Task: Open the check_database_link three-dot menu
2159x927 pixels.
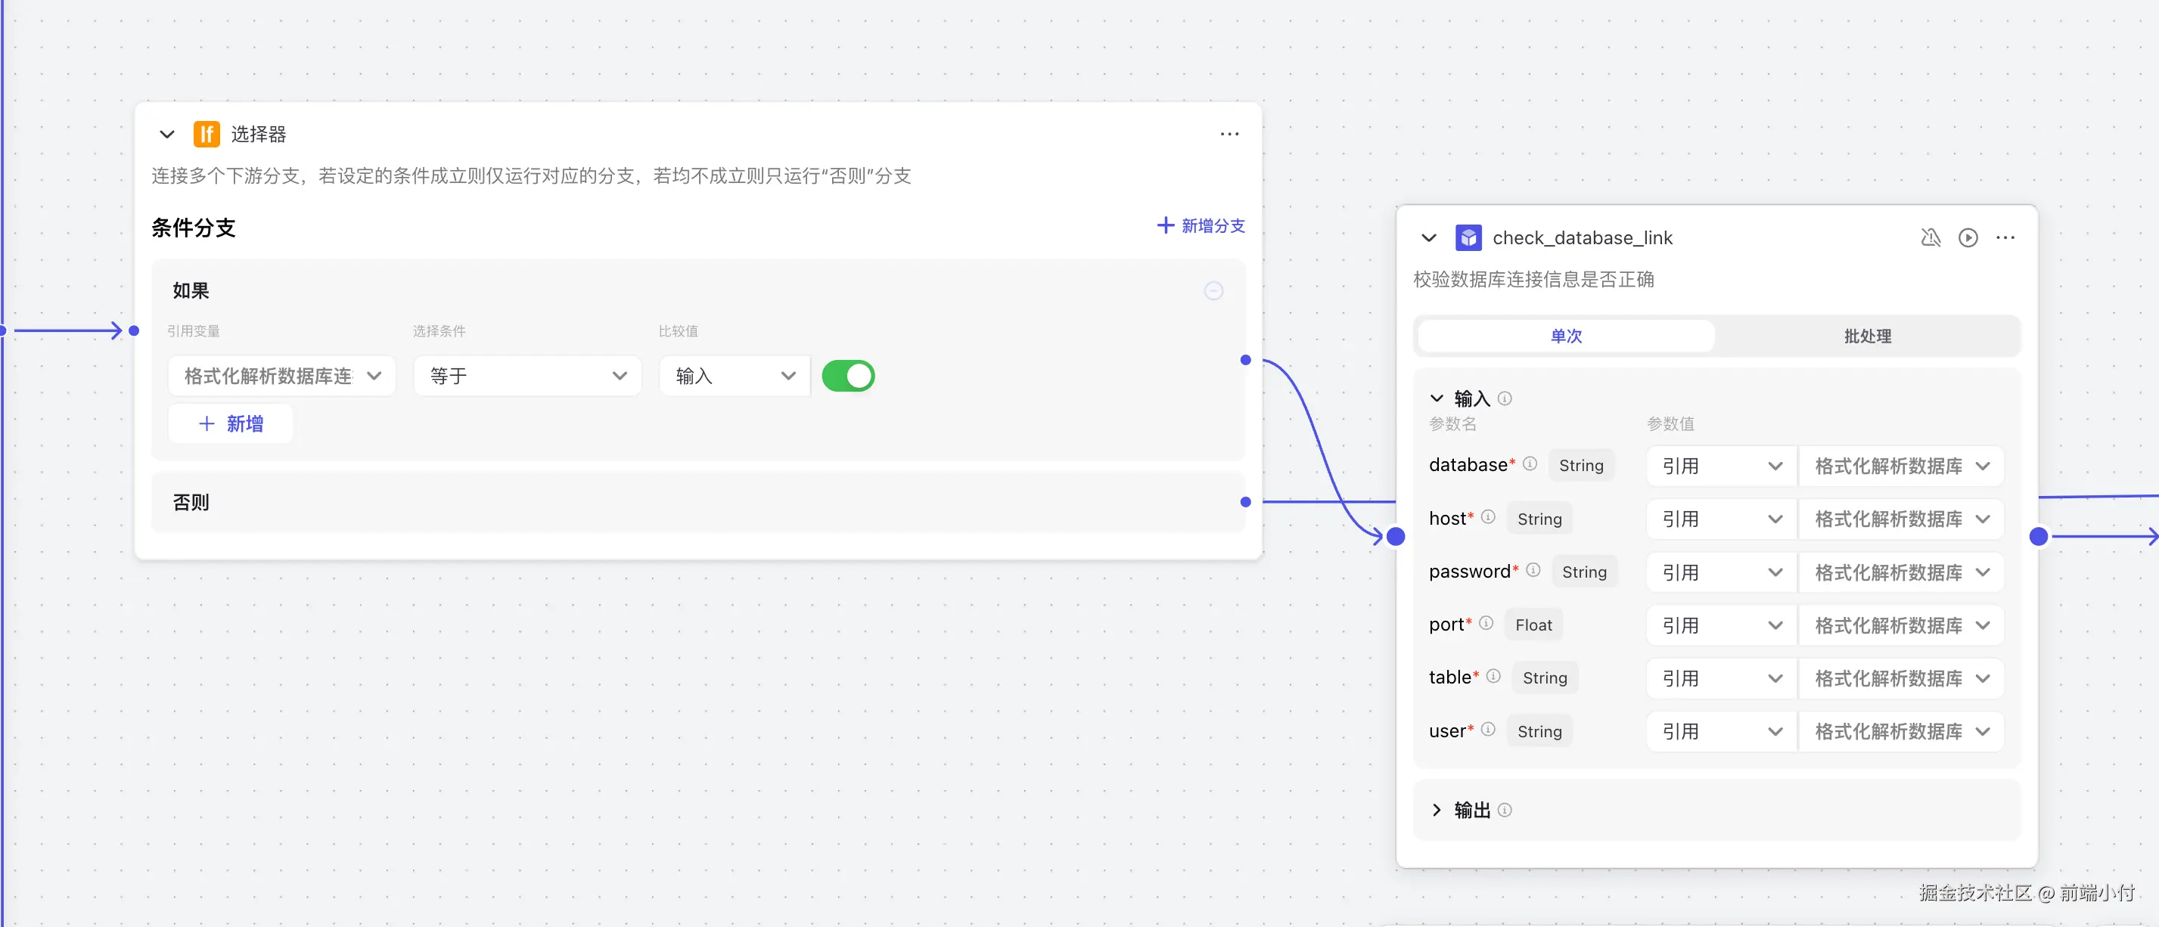Action: [2005, 238]
